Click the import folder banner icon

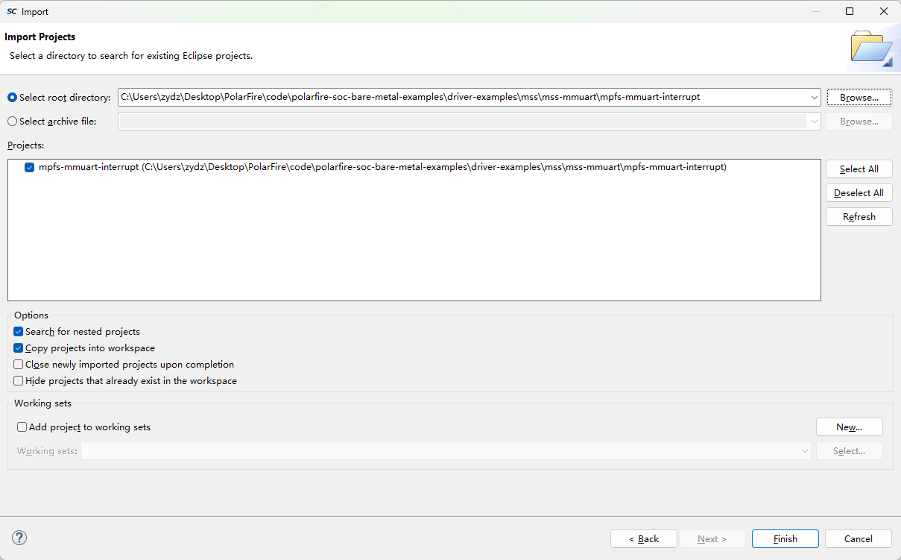point(871,48)
